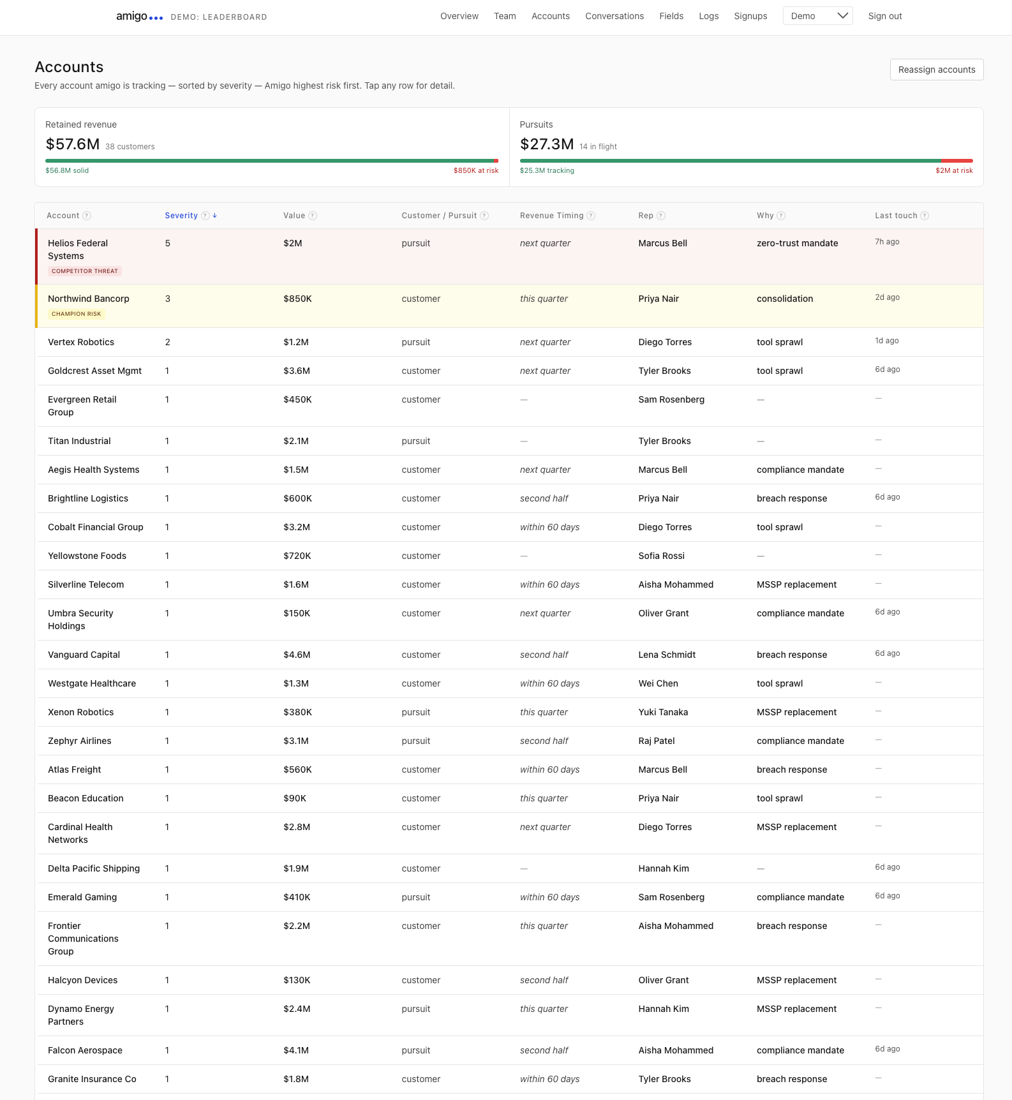Open the Titan Industrial account
Image resolution: width=1012 pixels, height=1100 pixels.
point(509,441)
